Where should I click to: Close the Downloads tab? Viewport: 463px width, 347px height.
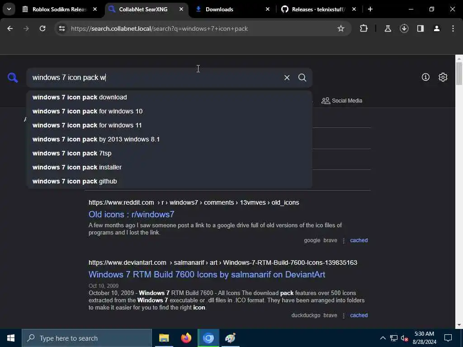268,9
